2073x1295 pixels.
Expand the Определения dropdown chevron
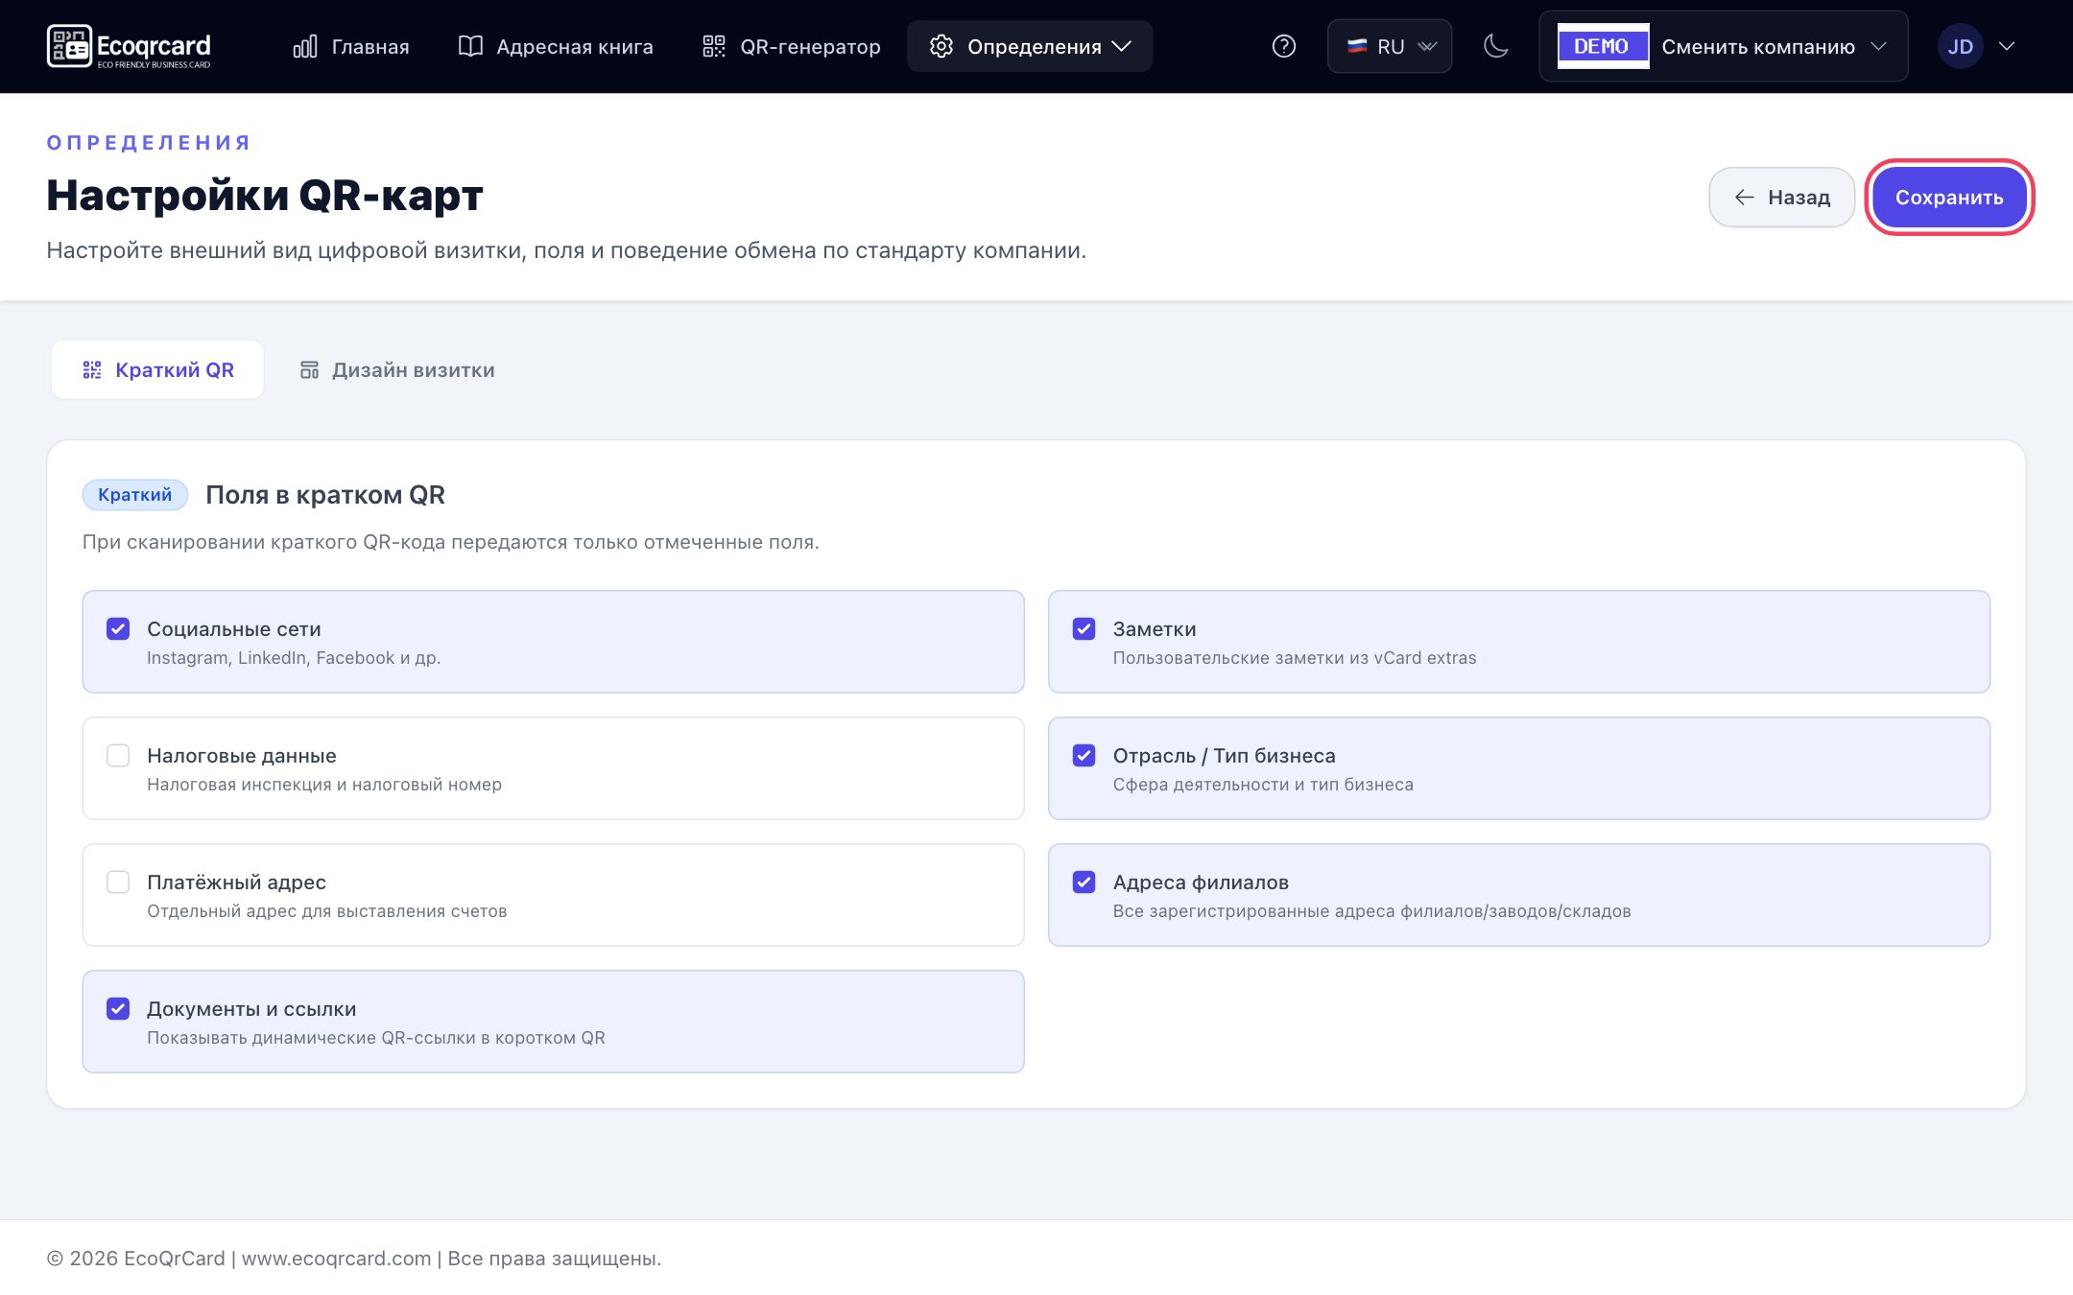pos(1121,46)
